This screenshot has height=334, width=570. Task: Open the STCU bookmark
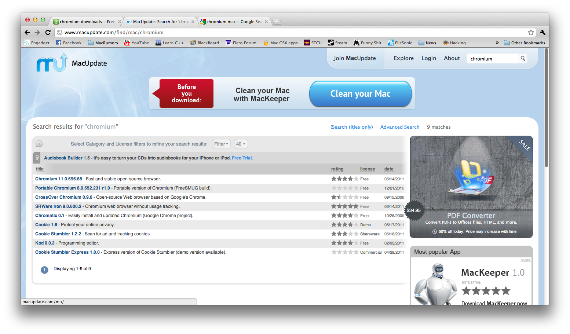pos(313,43)
